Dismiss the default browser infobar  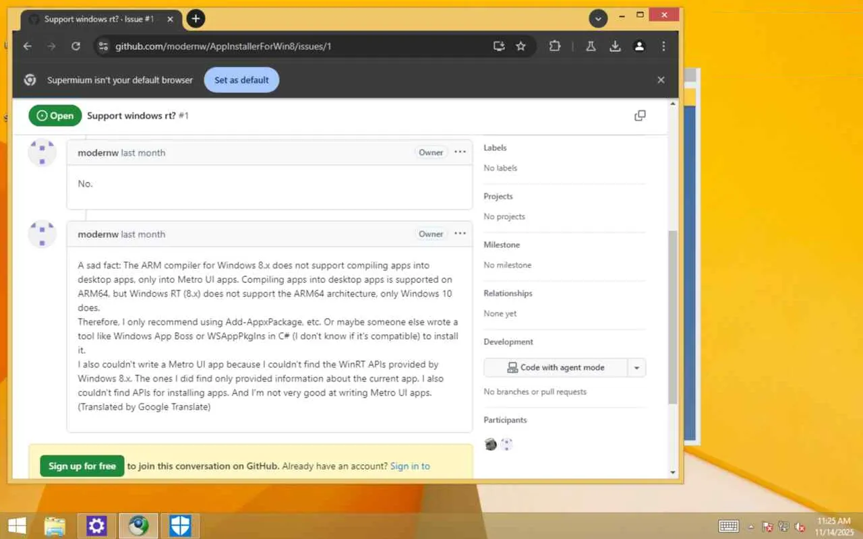661,80
